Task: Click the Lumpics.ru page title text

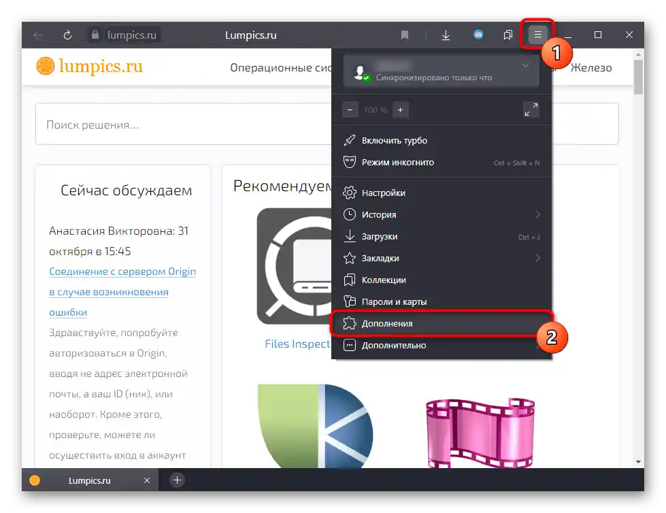Action: [250, 35]
